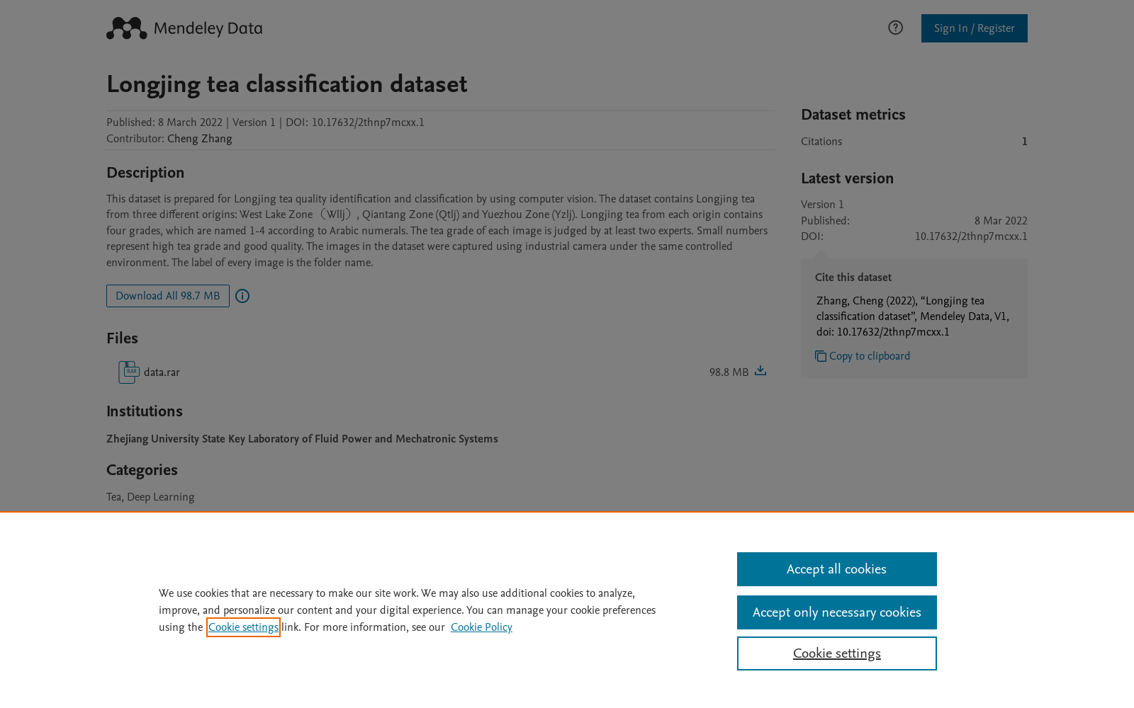Click the Latest version DOI value in the sidebar

971,236
